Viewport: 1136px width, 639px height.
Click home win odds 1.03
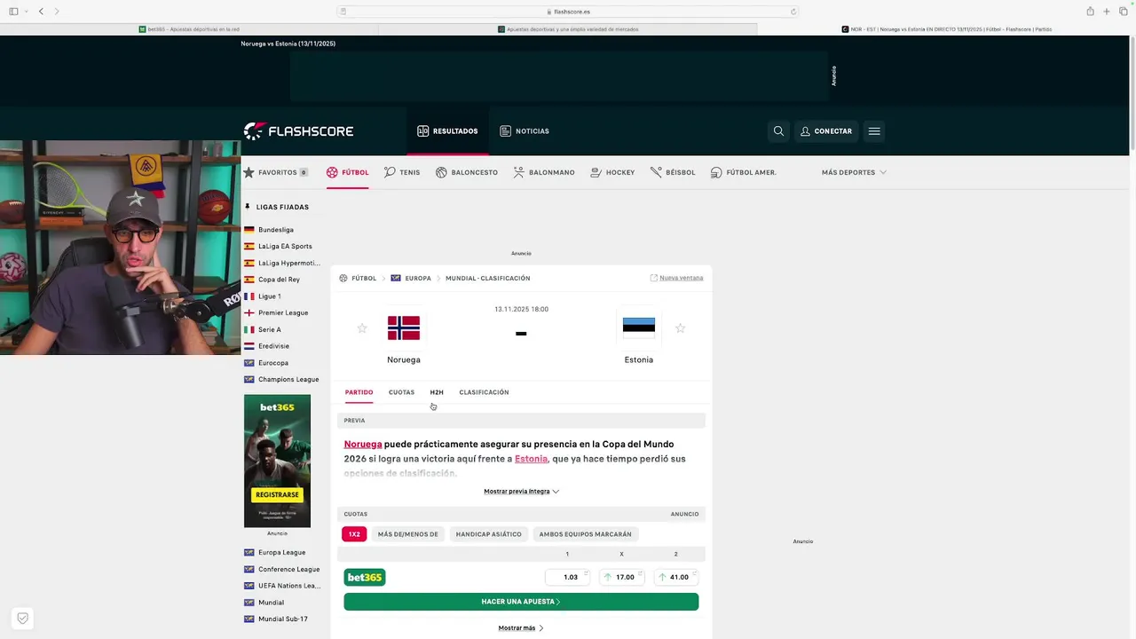(569, 577)
